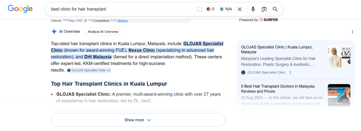This screenshot has width=361, height=131.
Task: Click inside the search query input field
Action: (122, 9)
